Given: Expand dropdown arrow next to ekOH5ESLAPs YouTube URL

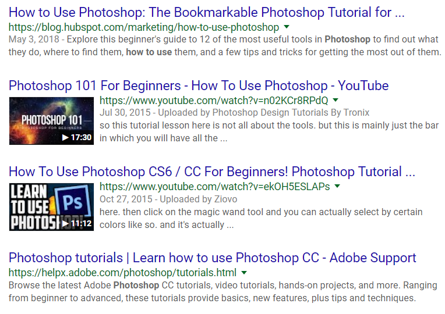Looking at the screenshot, I should (x=337, y=186).
